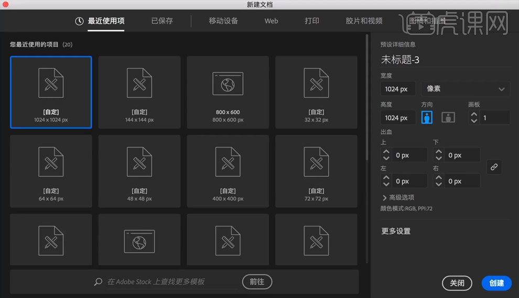The height and width of the screenshot is (298, 519).
Task: Decrease the 画板 artboard count
Action: (x=474, y=121)
